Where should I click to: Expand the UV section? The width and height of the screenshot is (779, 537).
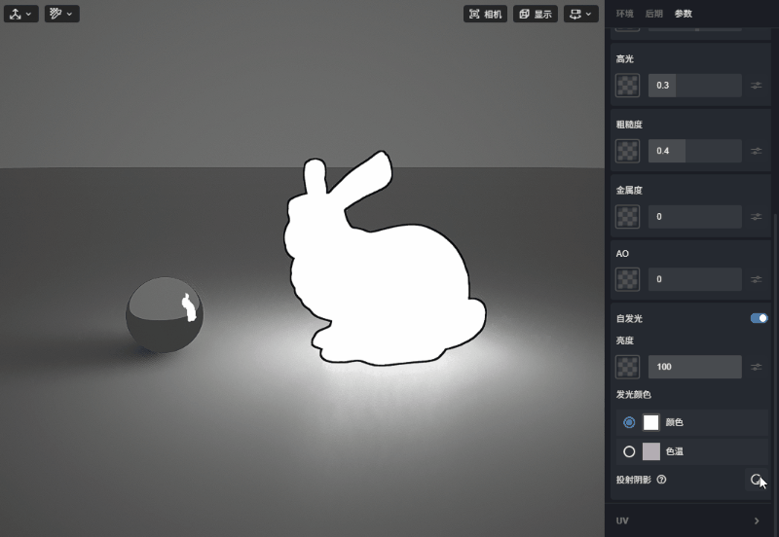(690, 520)
